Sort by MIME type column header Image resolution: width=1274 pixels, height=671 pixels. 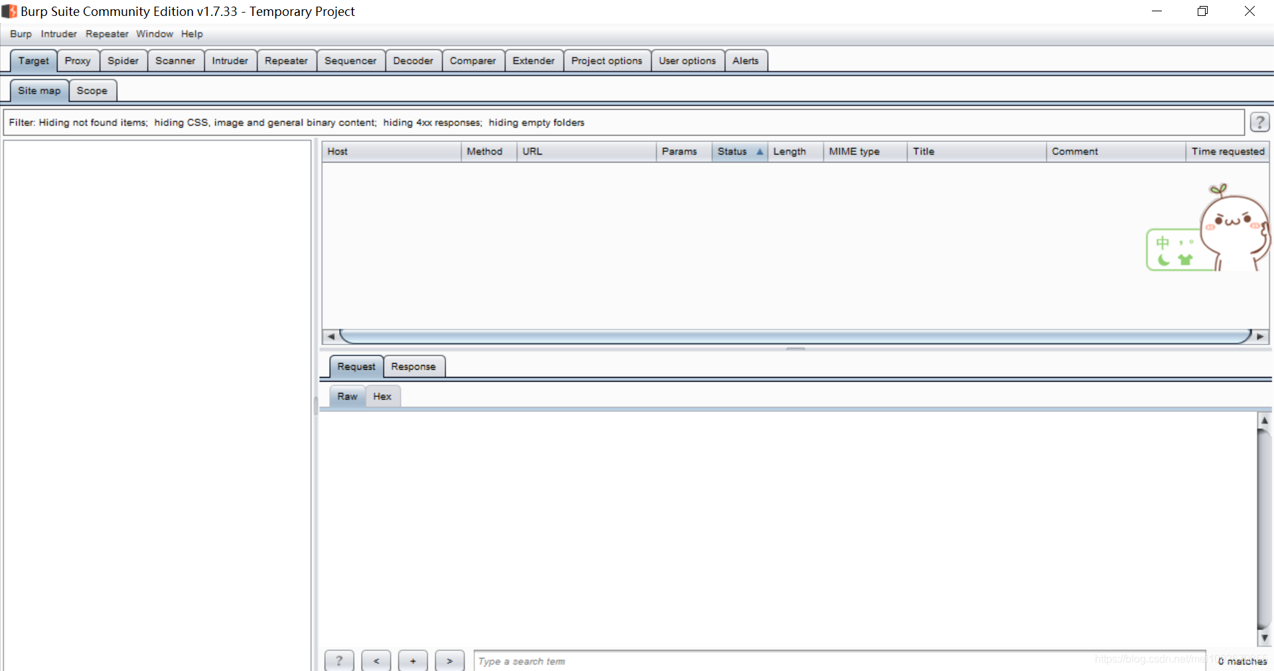[865, 151]
